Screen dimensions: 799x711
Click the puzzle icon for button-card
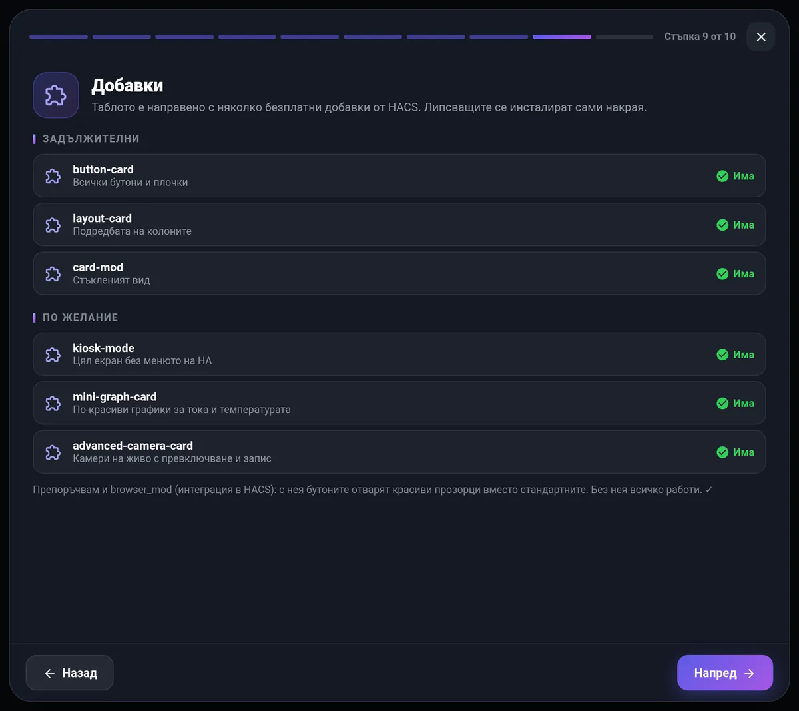[53, 176]
